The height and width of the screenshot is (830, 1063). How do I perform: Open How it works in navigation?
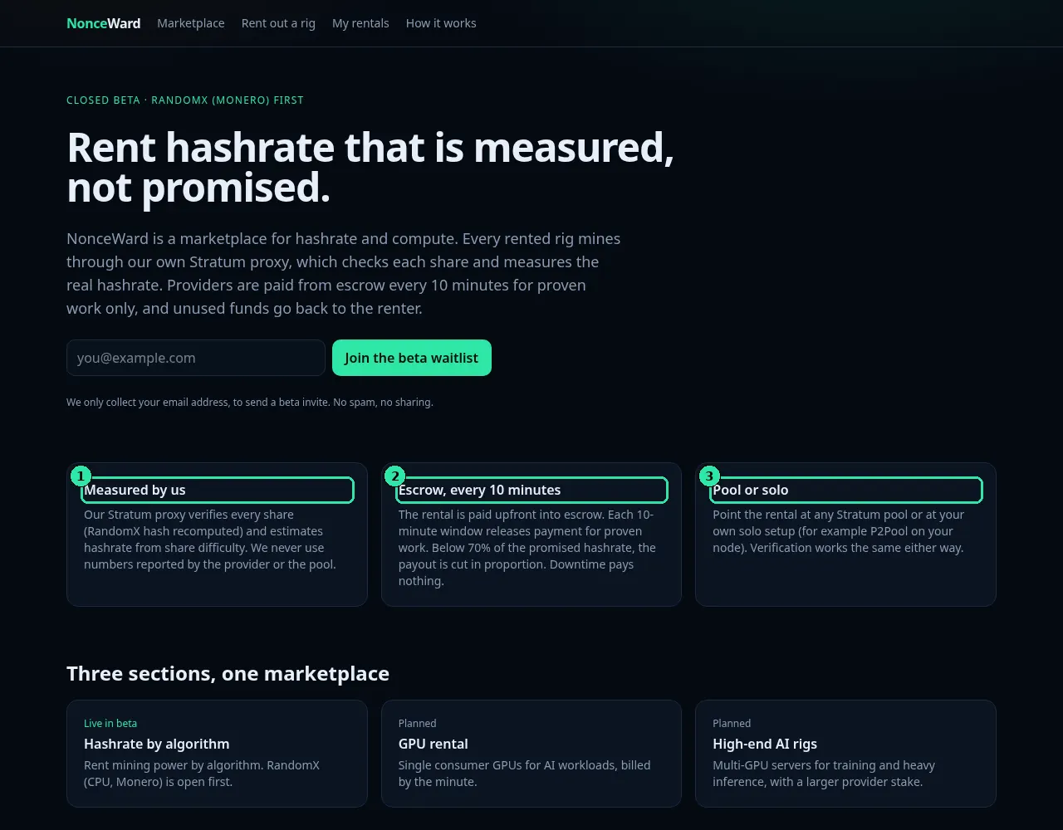pyautogui.click(x=441, y=23)
